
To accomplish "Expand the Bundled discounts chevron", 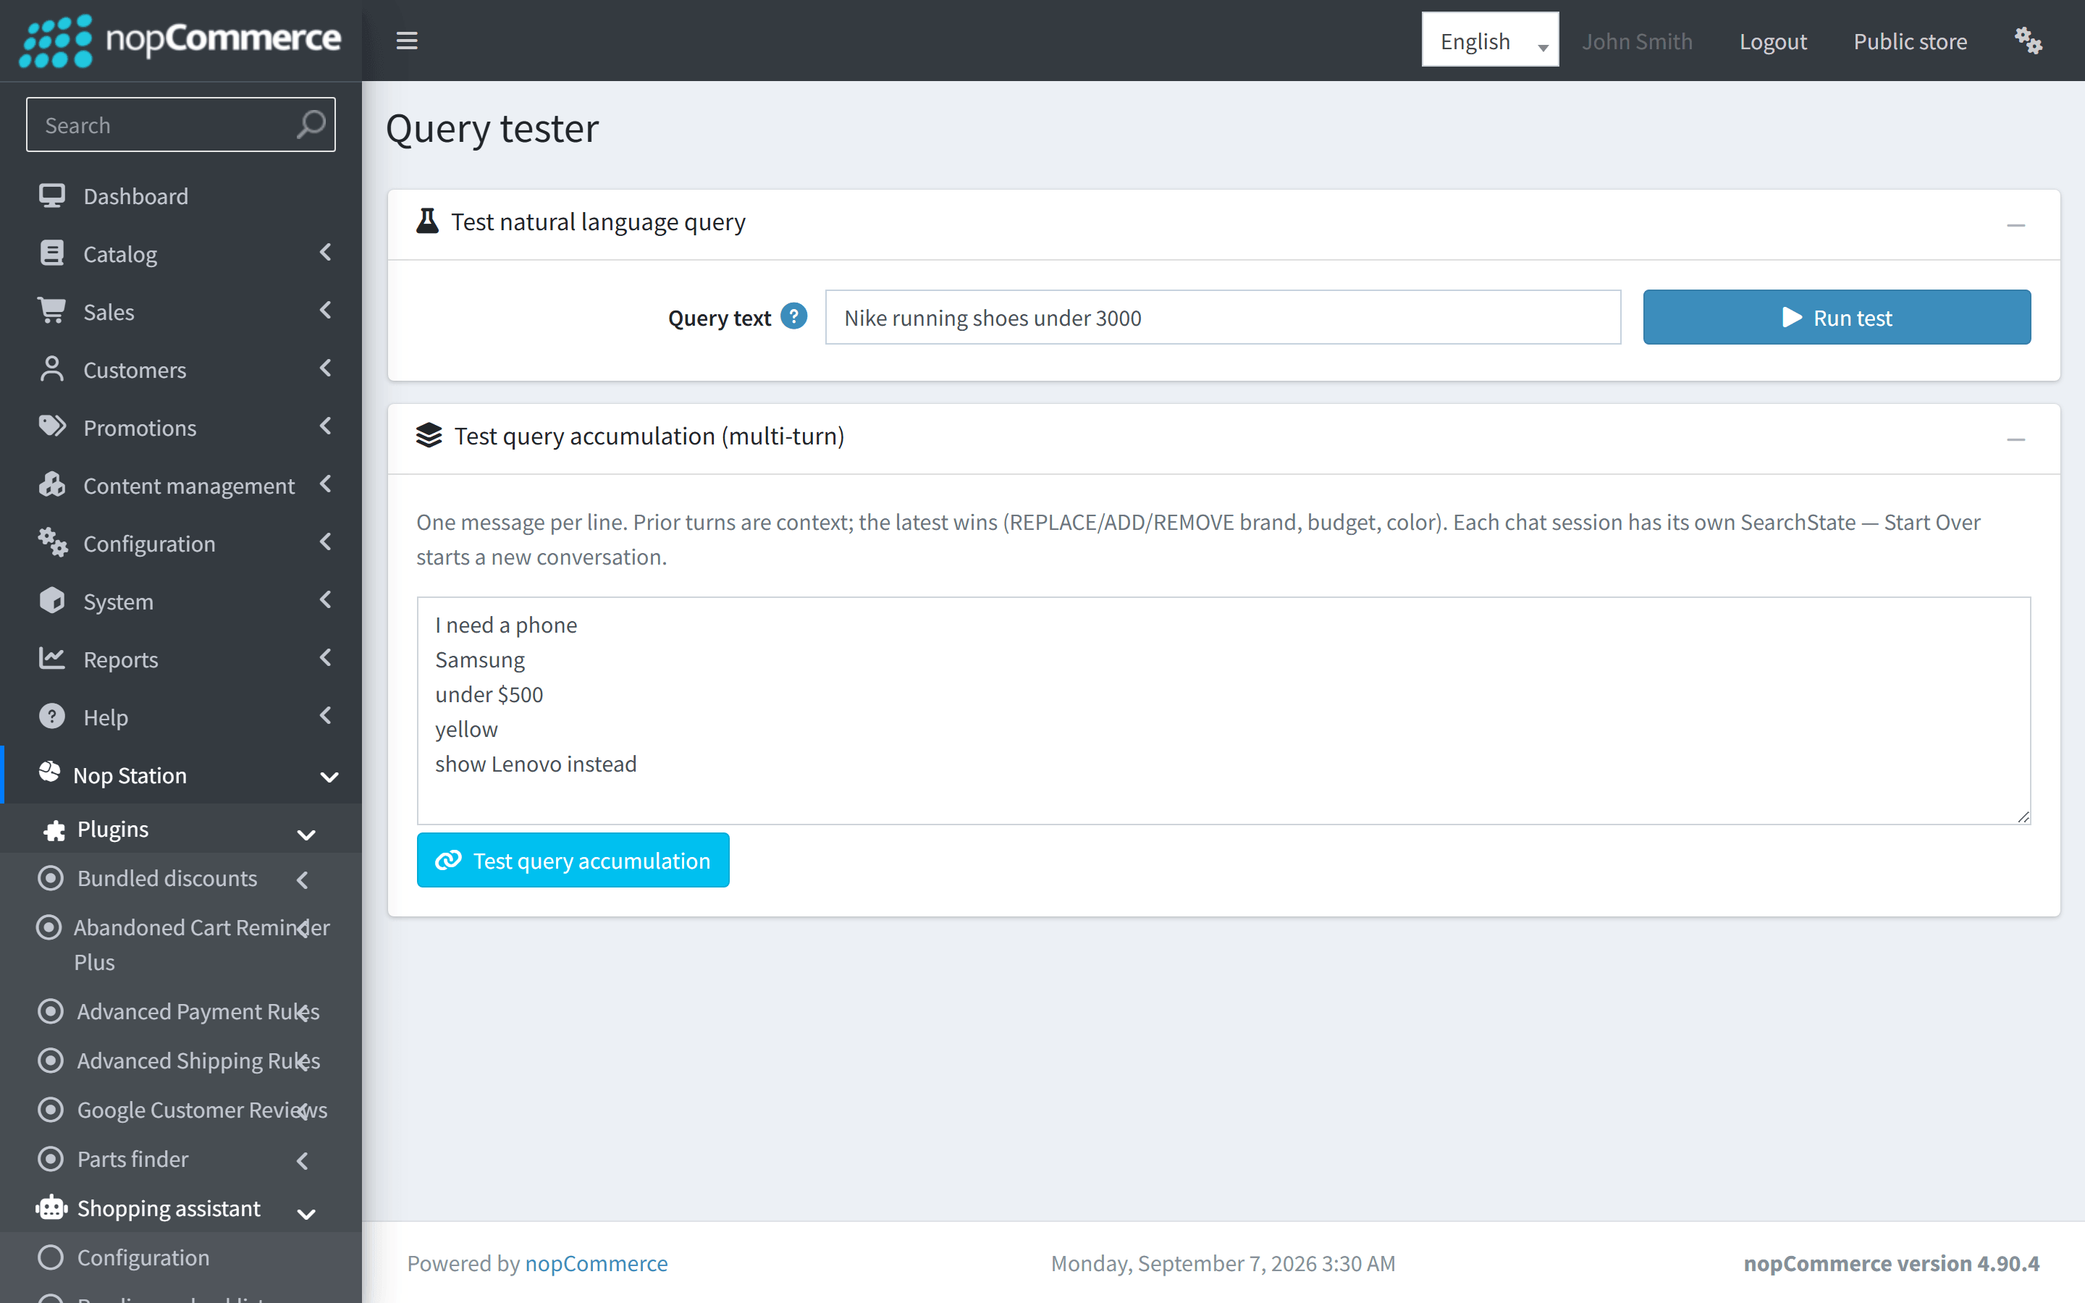I will tap(303, 880).
